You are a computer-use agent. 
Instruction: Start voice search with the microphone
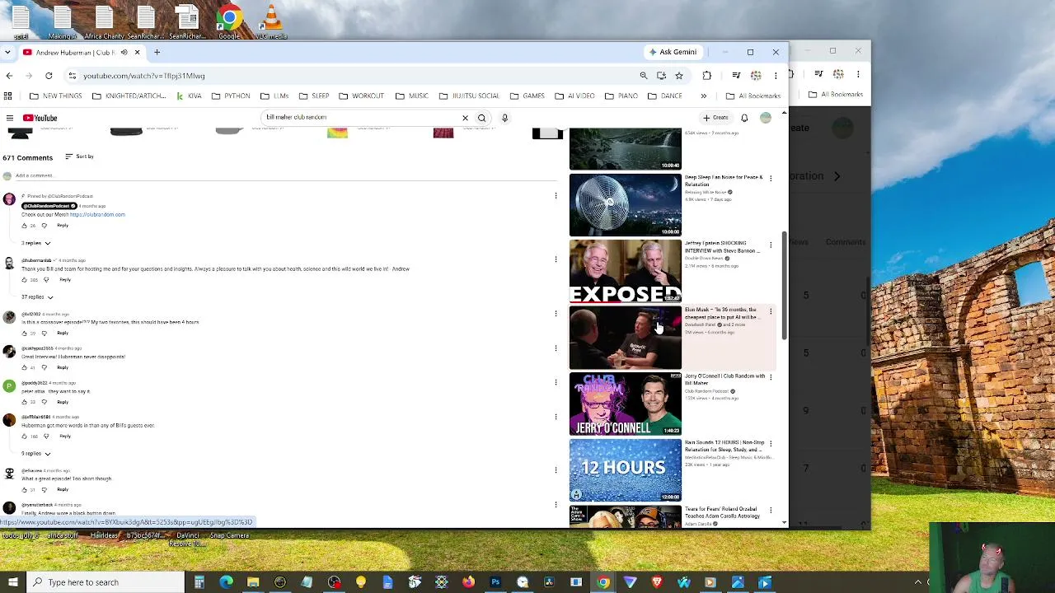pyautogui.click(x=504, y=118)
